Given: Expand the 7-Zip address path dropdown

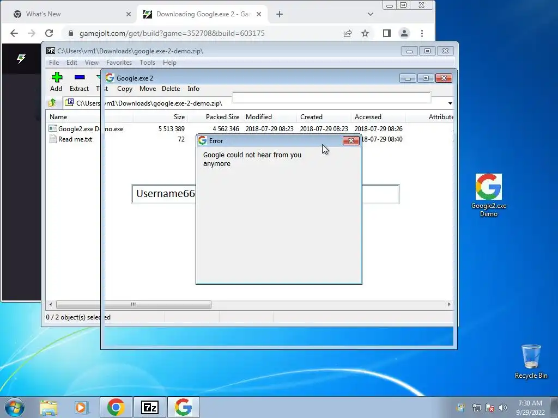Looking at the screenshot, I should 450,103.
